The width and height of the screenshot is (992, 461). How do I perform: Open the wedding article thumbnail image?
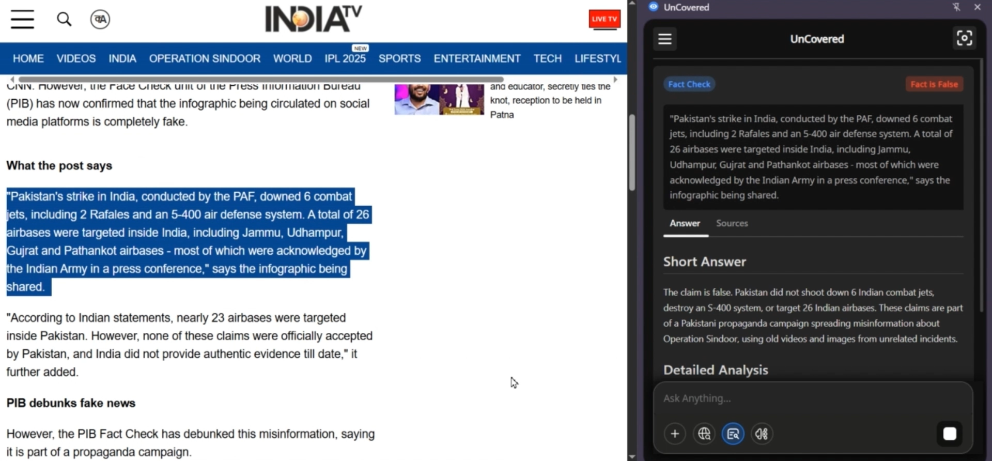click(439, 99)
